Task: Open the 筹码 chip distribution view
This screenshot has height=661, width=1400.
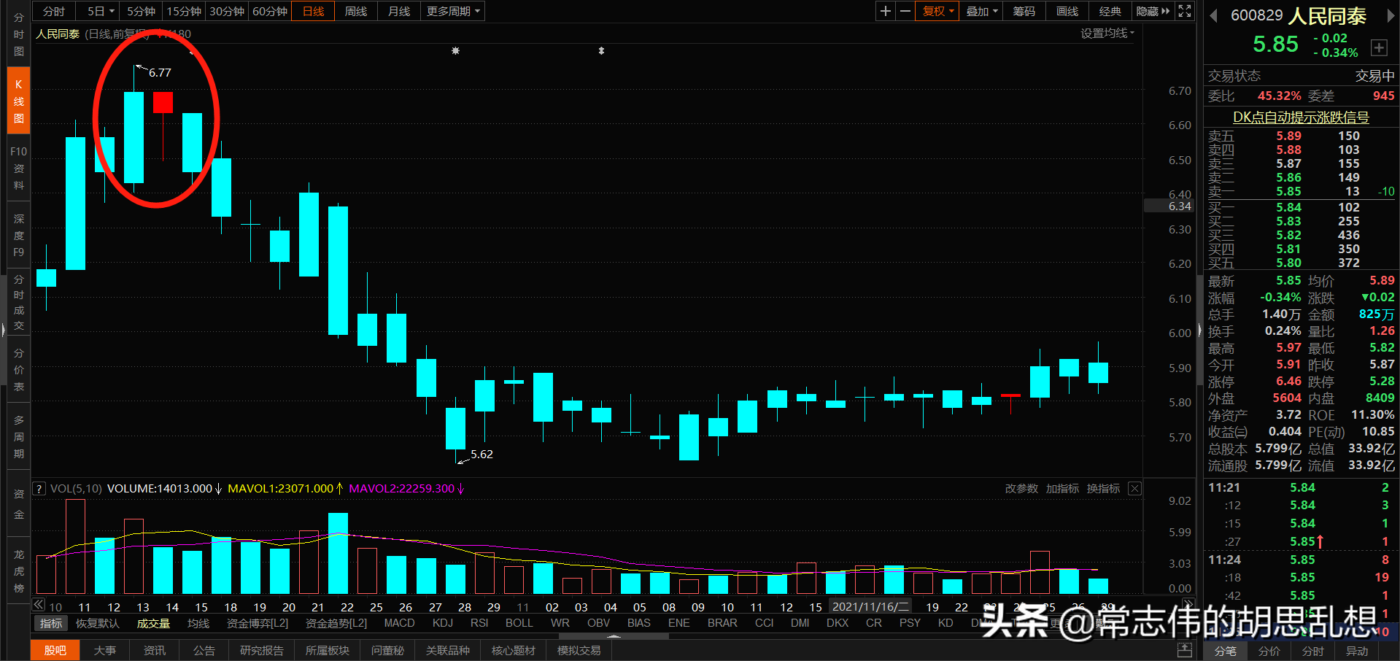Action: tap(1023, 11)
